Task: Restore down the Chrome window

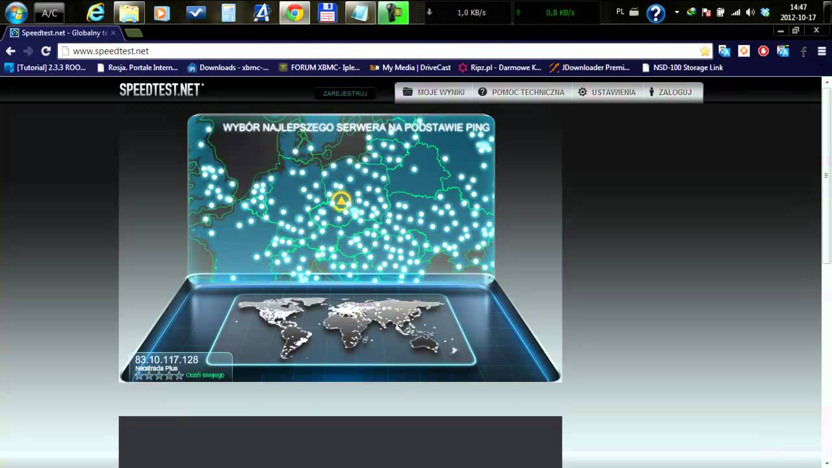Action: pyautogui.click(x=796, y=31)
